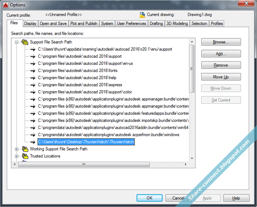Click the horizontal scrollbar thumb
Image resolution: width=257 pixels, height=207 pixels.
[84, 164]
